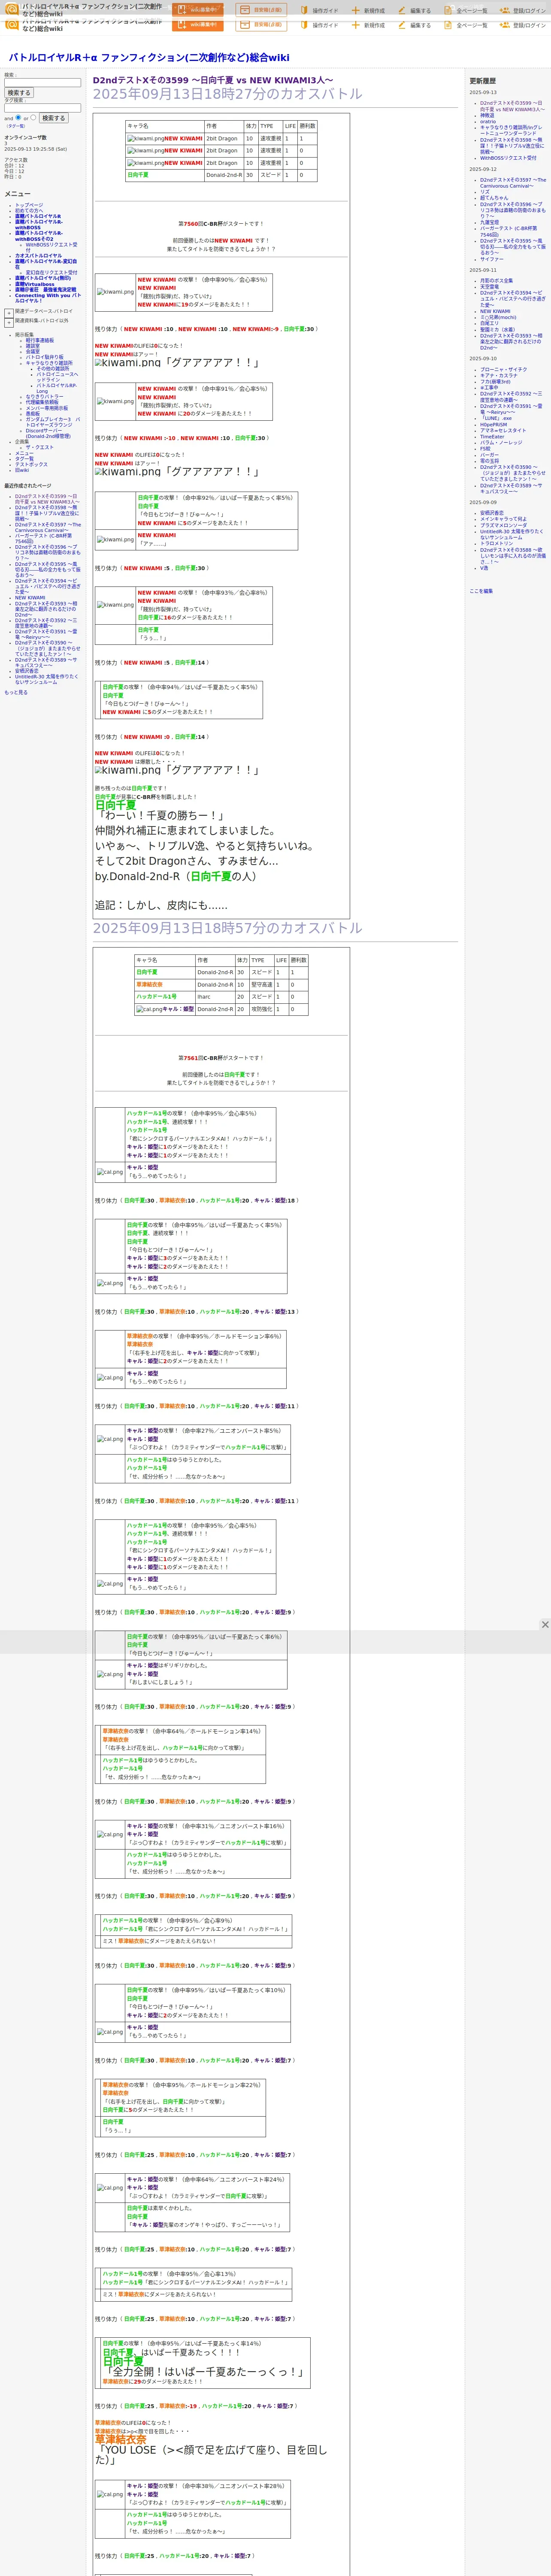
Task: Click もっと見る under recently created pages
Action: click(16, 692)
